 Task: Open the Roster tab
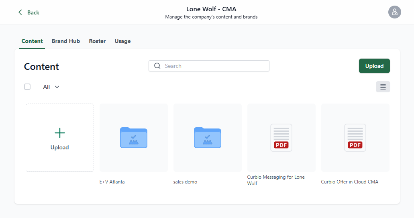[x=97, y=41]
